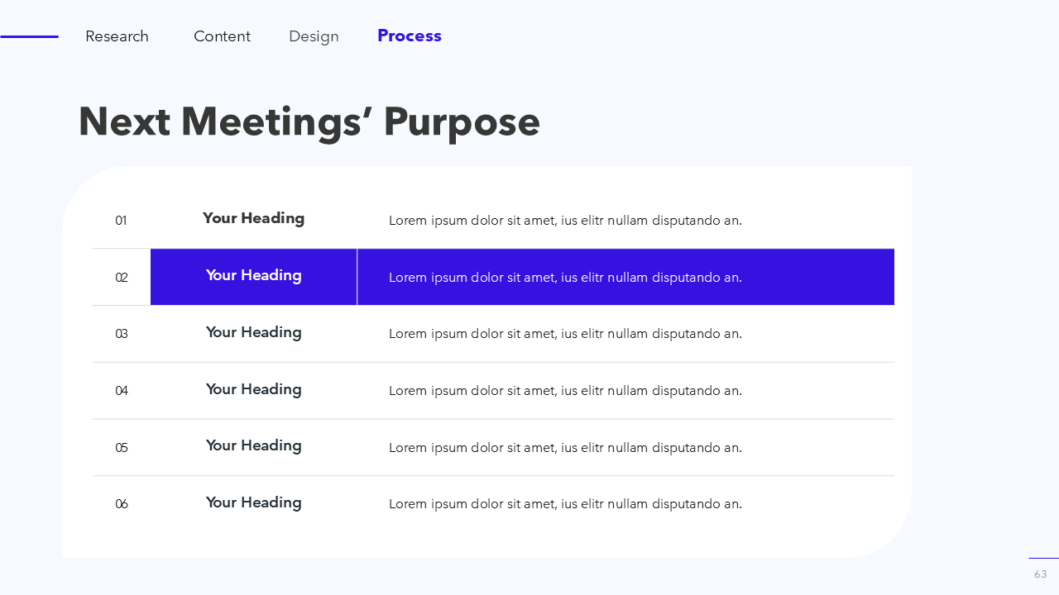Select row number 04
Screen dimensions: 1059x595
click(122, 391)
